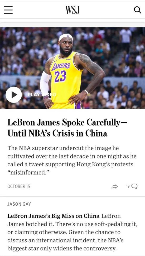Tap the search magnifier icon
The height and width of the screenshot is (256, 145).
tap(138, 10)
